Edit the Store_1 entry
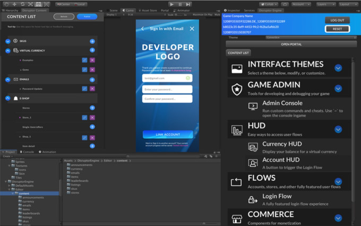361x226 pixels. point(84,118)
